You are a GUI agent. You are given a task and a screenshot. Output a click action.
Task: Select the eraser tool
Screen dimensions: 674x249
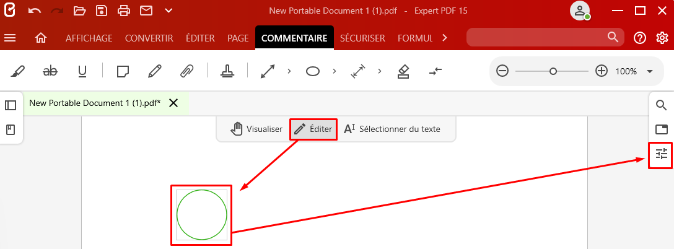tap(403, 71)
